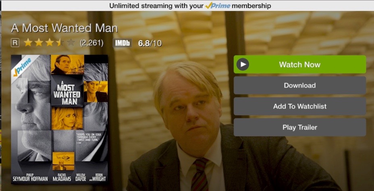Screen dimensions: 374x191
Task: Click the blonde woman tile on the poster
Action: tap(67, 119)
